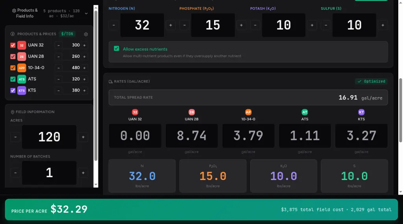Edit the Phosphate target value 15
This screenshot has width=403, height=224.
point(213,25)
